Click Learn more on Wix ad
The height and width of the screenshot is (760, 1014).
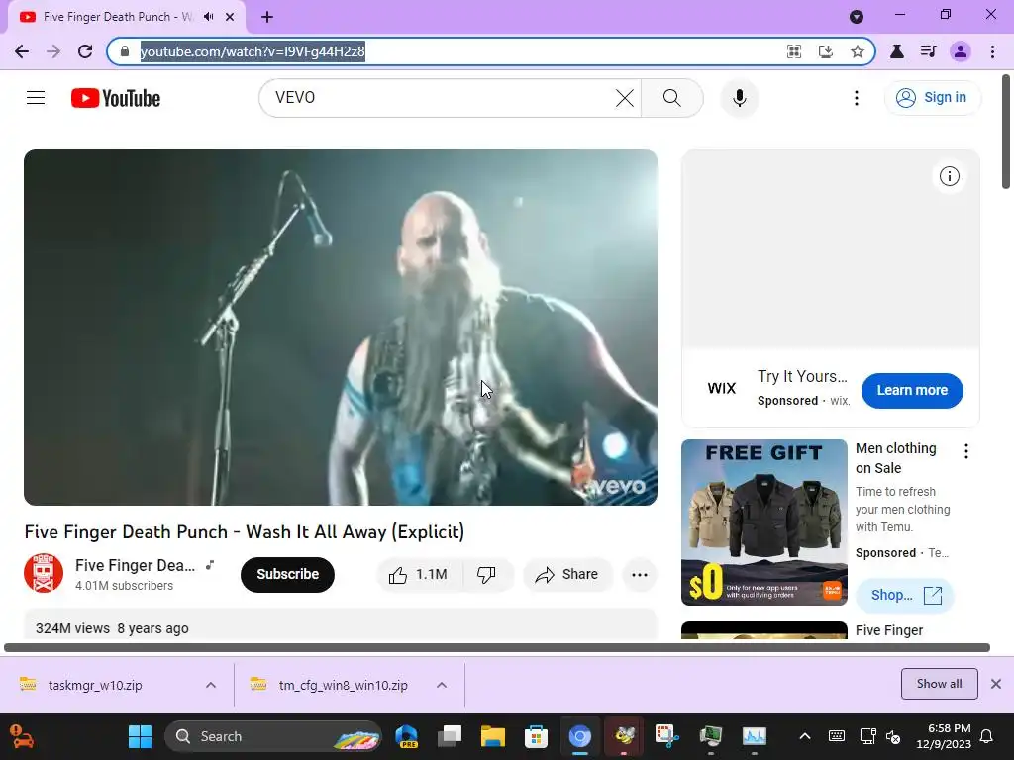912,390
